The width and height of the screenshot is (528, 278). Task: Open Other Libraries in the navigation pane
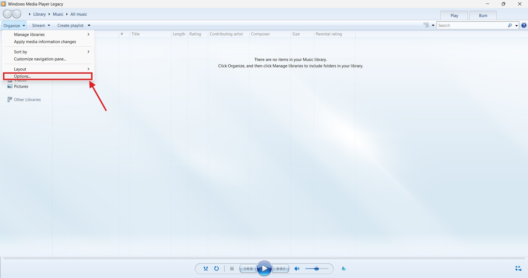pos(27,99)
